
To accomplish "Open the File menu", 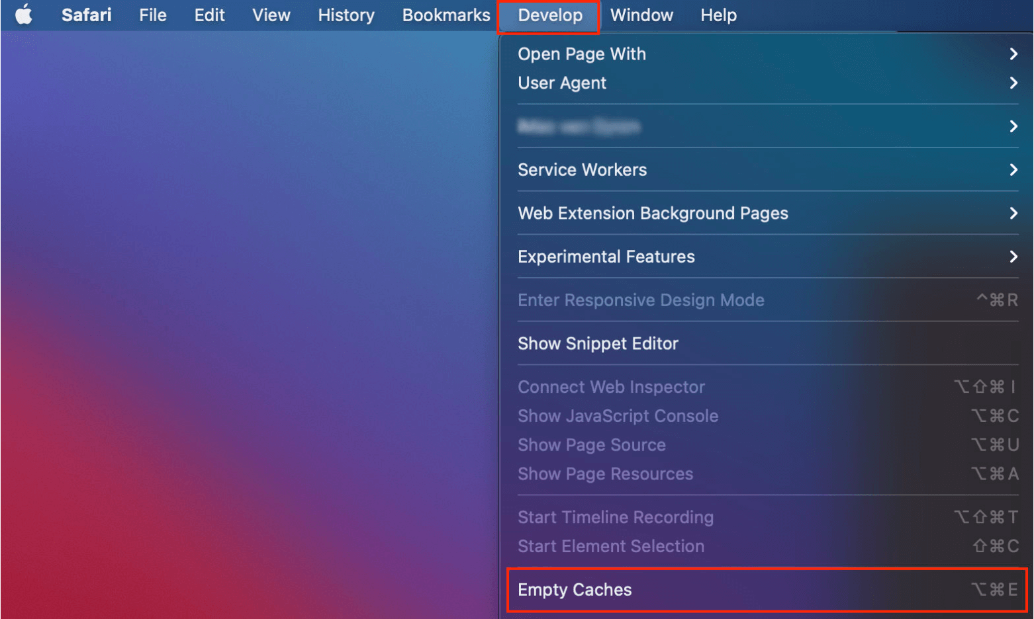I will pos(152,15).
